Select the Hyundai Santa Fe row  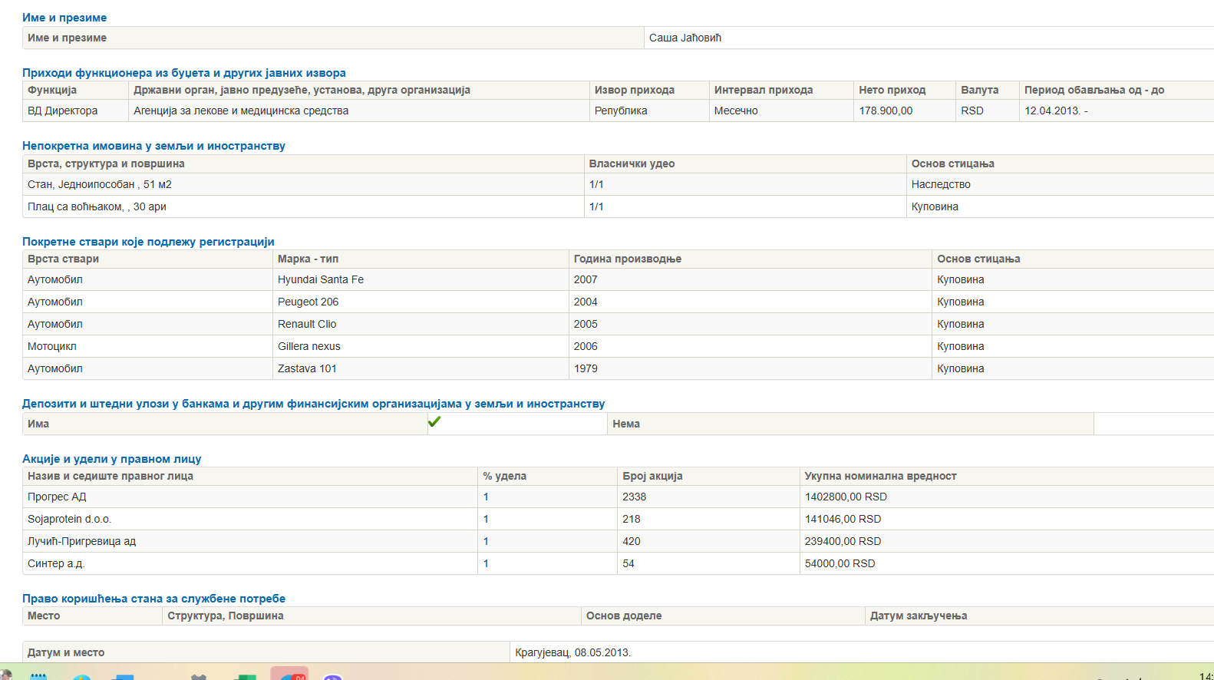point(320,279)
